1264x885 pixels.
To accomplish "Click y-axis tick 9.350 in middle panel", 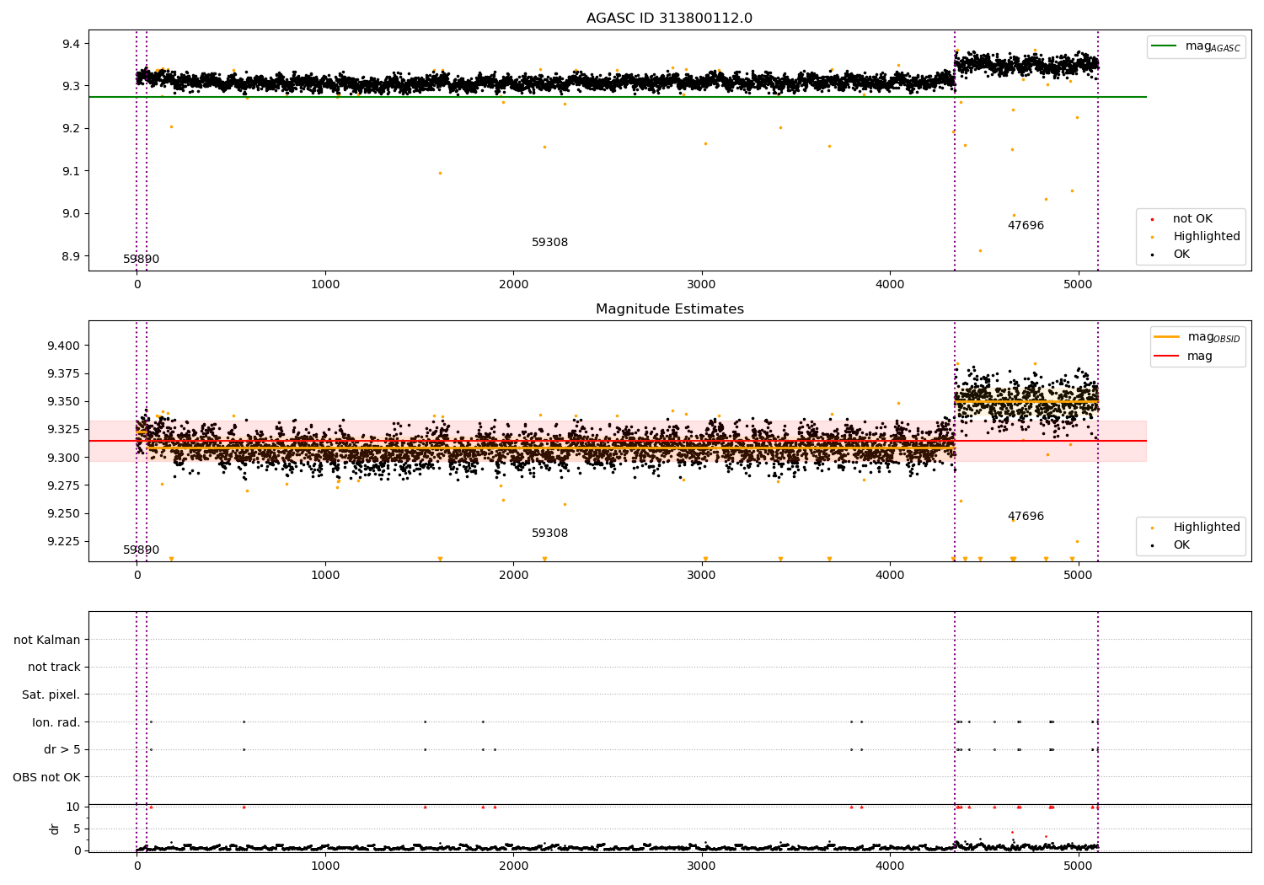I will click(63, 402).
